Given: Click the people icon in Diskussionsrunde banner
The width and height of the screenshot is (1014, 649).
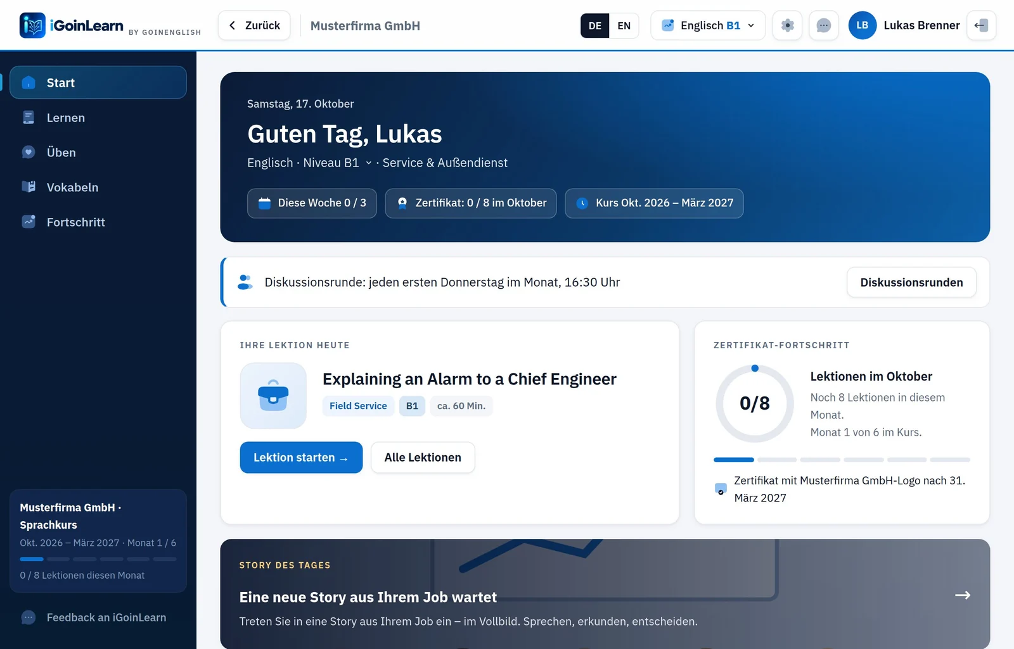Looking at the screenshot, I should point(245,282).
